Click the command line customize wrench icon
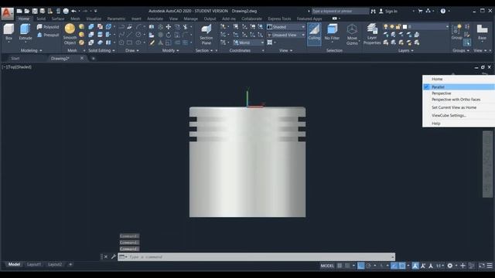The image size is (495, 278). click(x=114, y=256)
